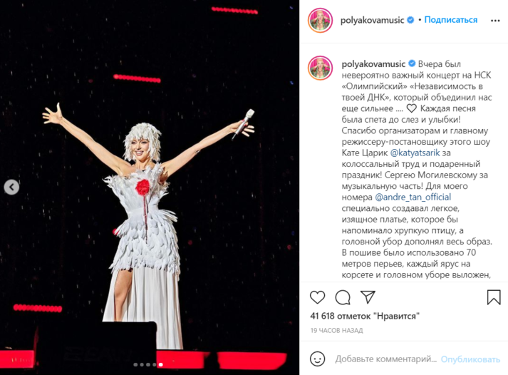Open @andre_tan_official mention link
The image size is (508, 375).
pos(413,197)
